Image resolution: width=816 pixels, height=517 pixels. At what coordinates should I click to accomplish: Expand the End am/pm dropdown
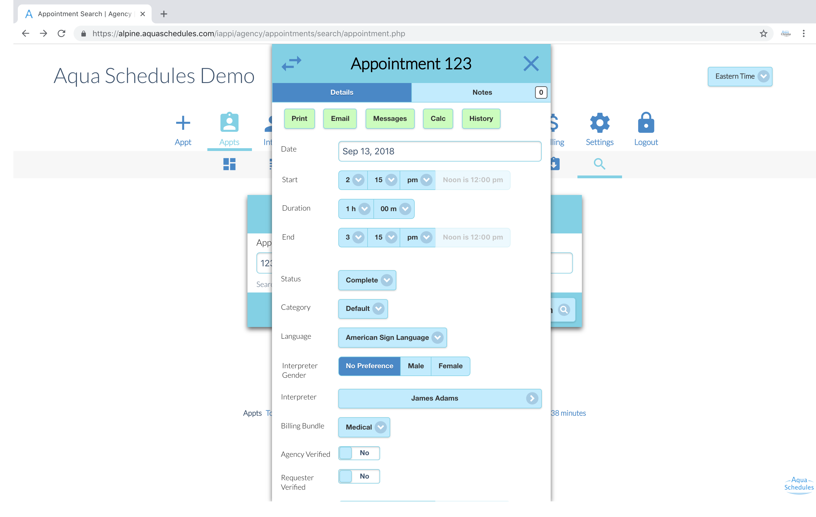[x=418, y=238]
